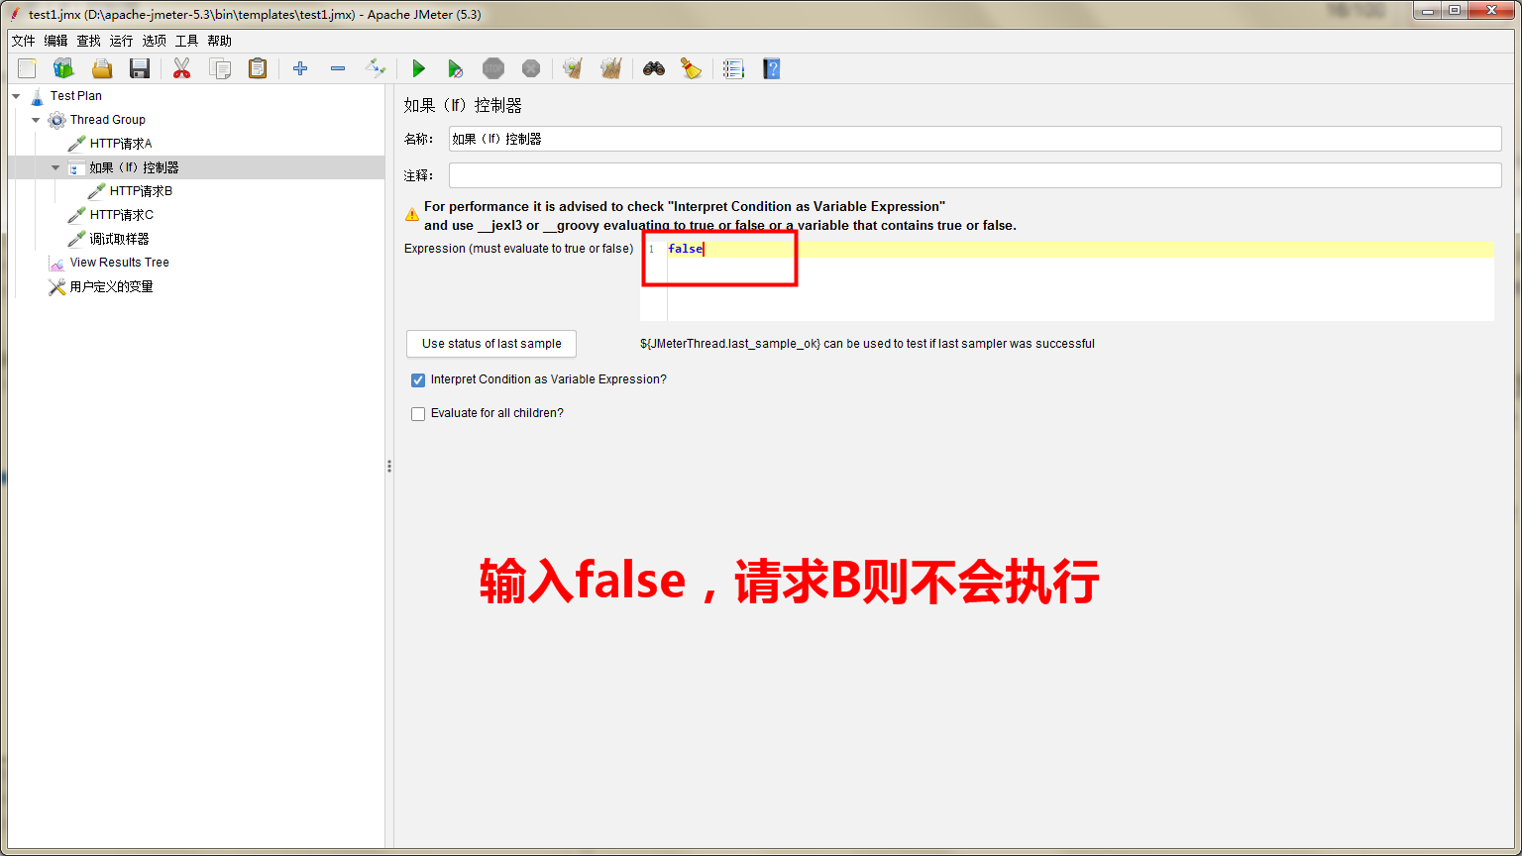Save the test plan using the disk icon
The width and height of the screenshot is (1522, 856).
coord(139,68)
